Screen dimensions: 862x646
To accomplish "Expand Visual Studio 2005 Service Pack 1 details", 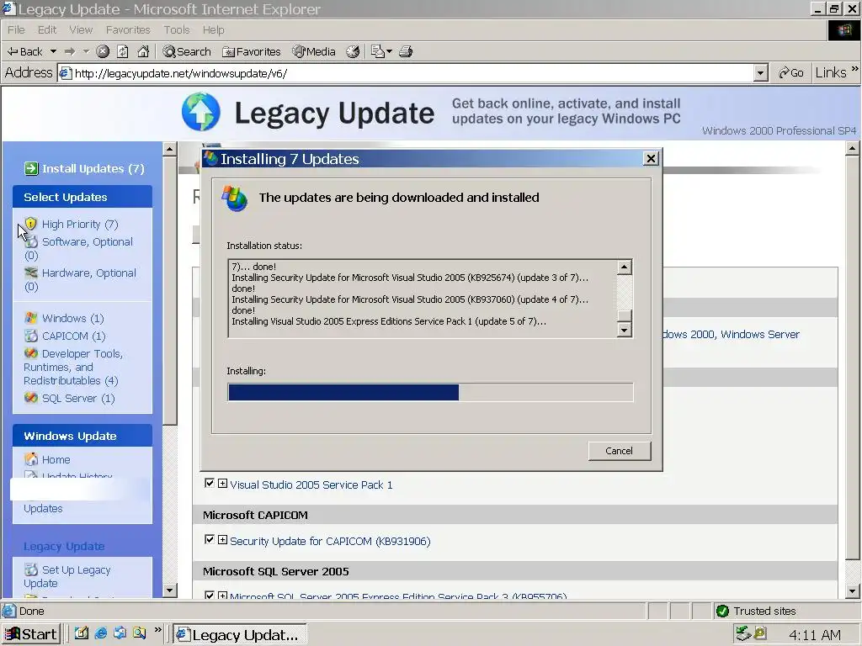I will (x=222, y=484).
